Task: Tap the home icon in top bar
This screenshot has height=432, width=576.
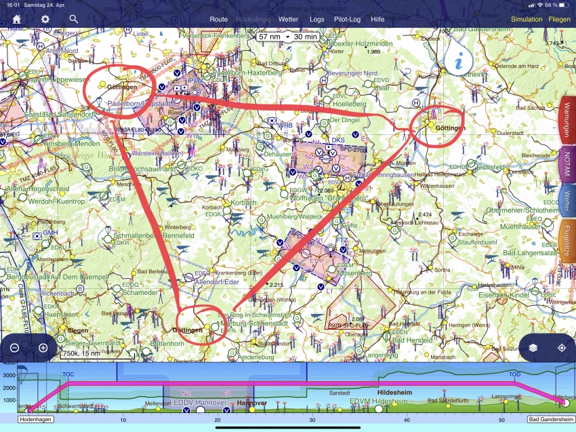Action: point(16,19)
